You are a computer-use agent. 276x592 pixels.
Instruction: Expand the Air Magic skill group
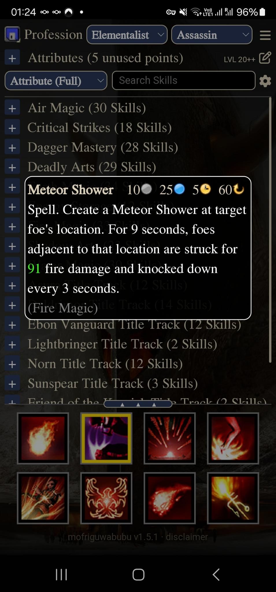point(12,108)
